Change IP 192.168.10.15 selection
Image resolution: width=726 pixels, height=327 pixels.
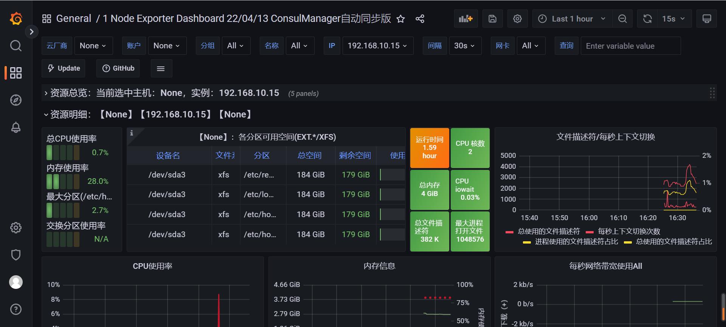377,46
